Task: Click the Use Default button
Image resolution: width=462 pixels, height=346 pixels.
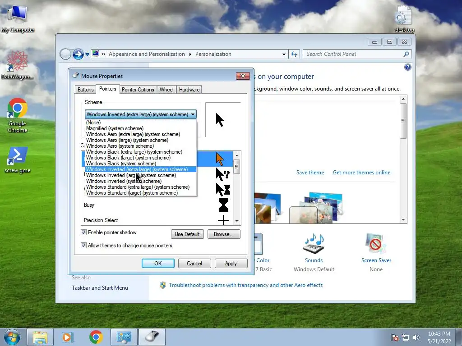Action: click(x=187, y=234)
